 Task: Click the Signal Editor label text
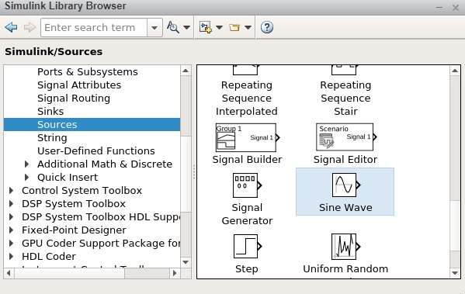pyautogui.click(x=345, y=160)
